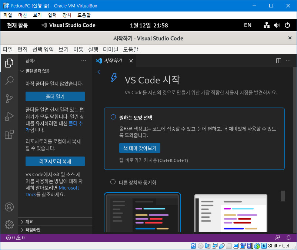Click the 리포지토리 복제 button
Image resolution: width=297 pixels, height=250 pixels.
(x=55, y=161)
